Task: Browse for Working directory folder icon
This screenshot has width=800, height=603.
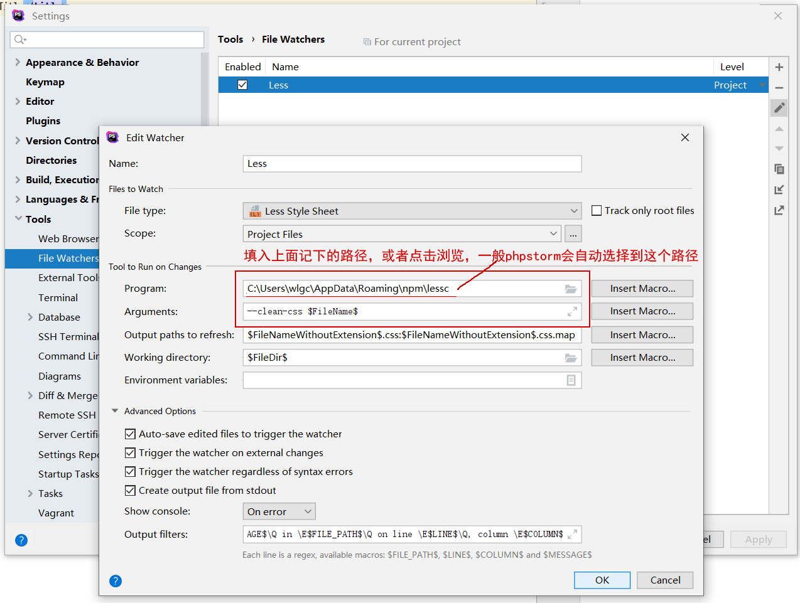Action: tap(571, 358)
